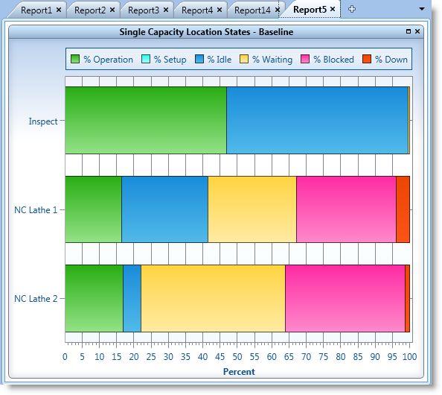Close the Single Capacity Location States chart panel
The width and height of the screenshot is (442, 395).
pyautogui.click(x=417, y=31)
